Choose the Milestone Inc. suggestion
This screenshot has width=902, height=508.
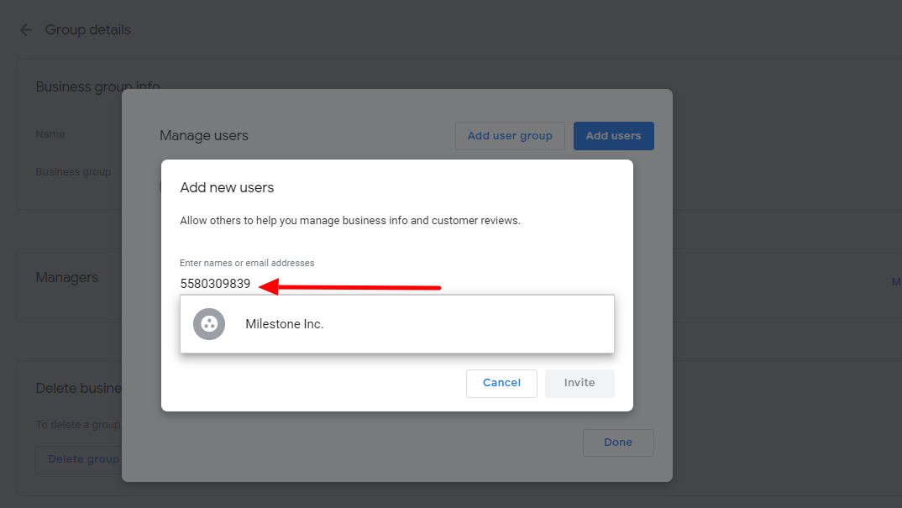(397, 324)
